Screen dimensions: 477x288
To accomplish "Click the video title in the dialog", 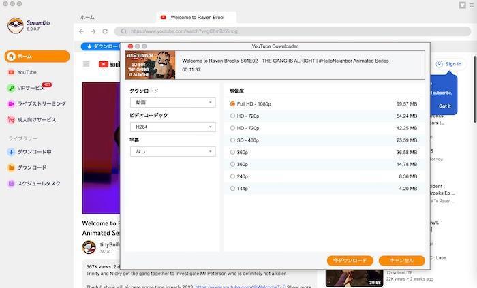I will click(x=286, y=61).
